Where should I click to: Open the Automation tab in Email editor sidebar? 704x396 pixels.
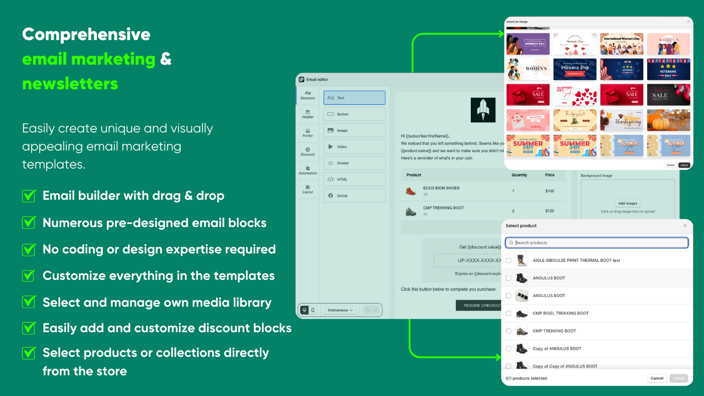[x=307, y=170]
